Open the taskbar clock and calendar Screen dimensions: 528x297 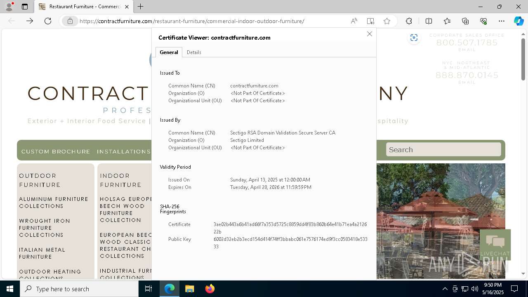coord(493,289)
